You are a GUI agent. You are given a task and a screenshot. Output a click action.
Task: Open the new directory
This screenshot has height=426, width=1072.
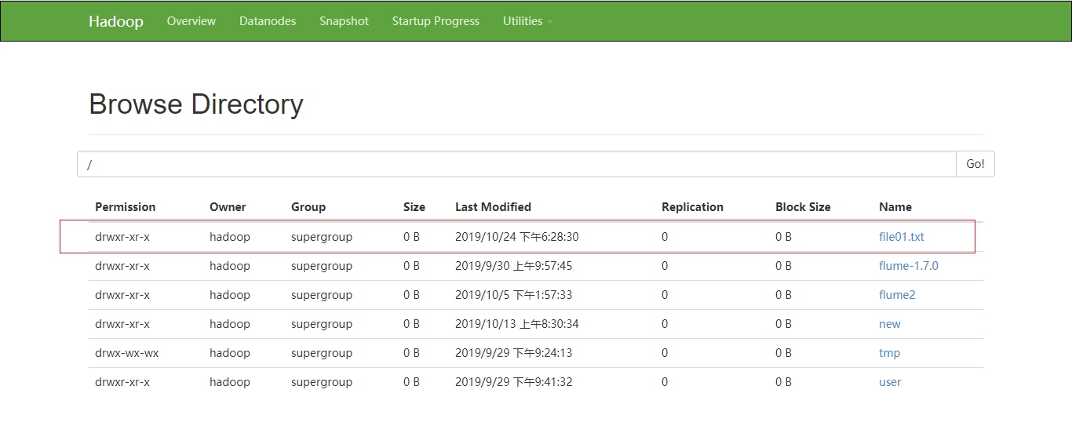(890, 323)
